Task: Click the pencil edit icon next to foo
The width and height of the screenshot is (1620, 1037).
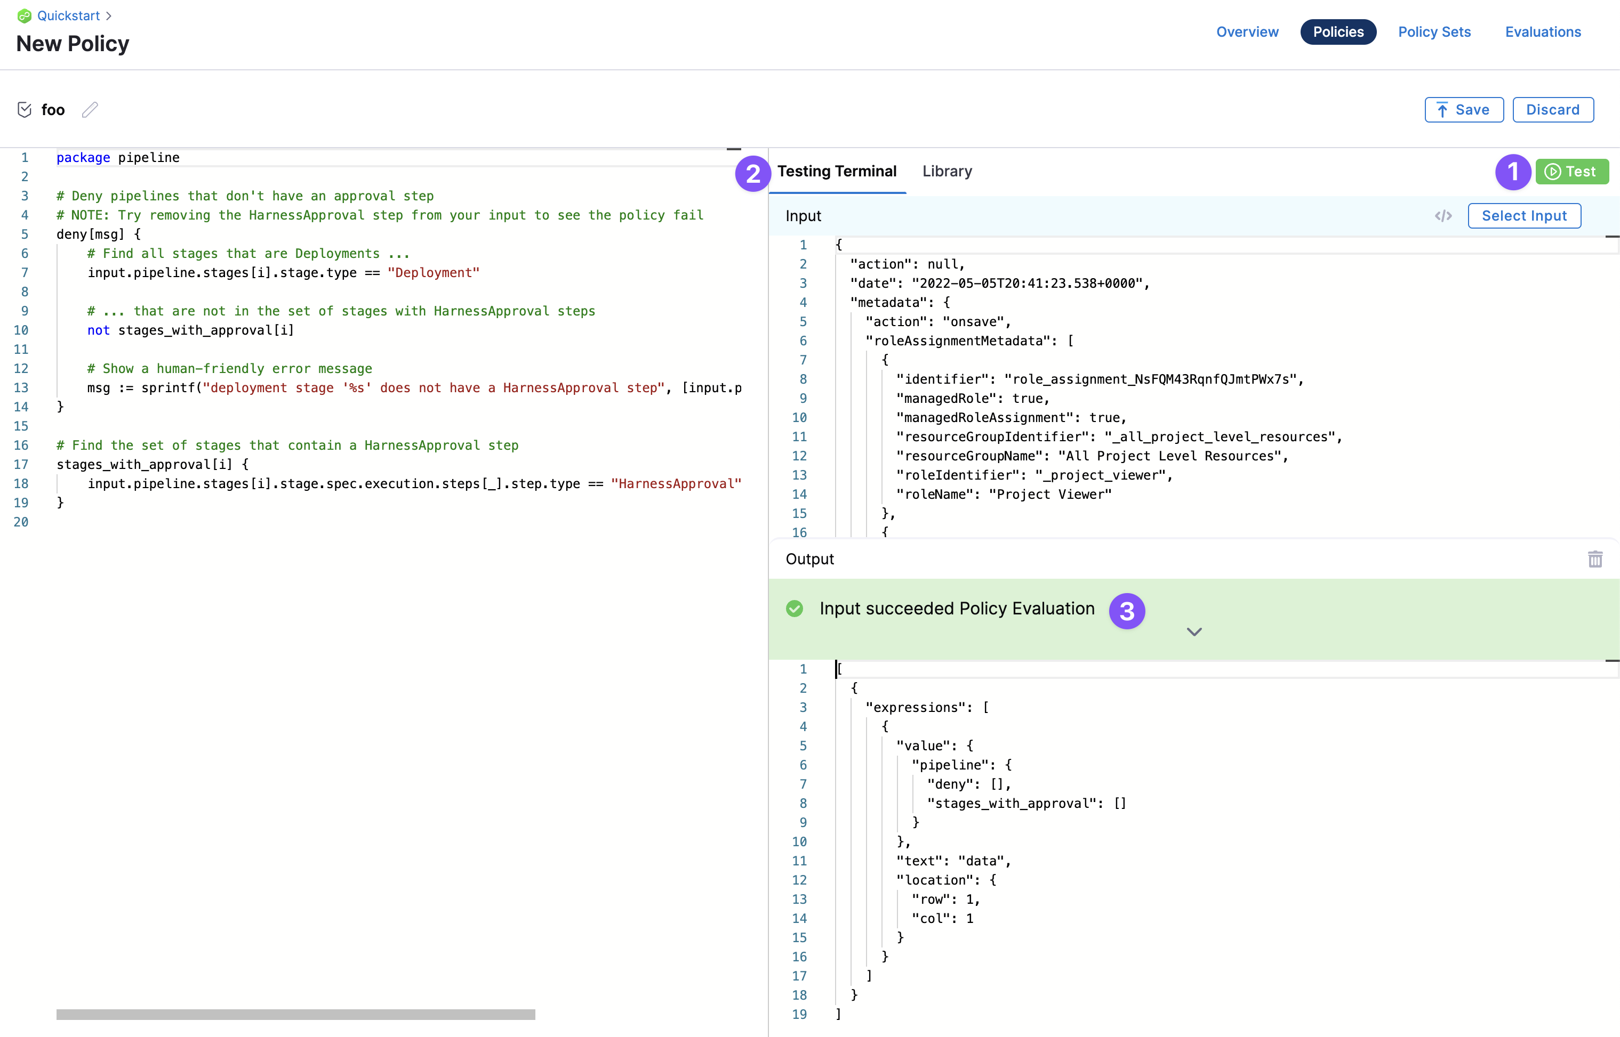Action: (90, 110)
